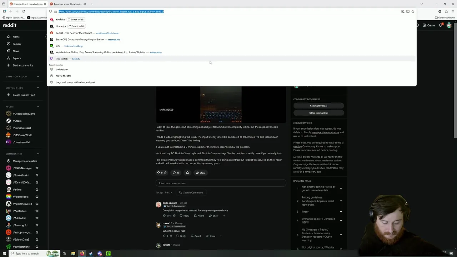Image resolution: width=457 pixels, height=257 pixels.
Task: Toggle favorite star for r/AskReddit
Action: [37, 218]
